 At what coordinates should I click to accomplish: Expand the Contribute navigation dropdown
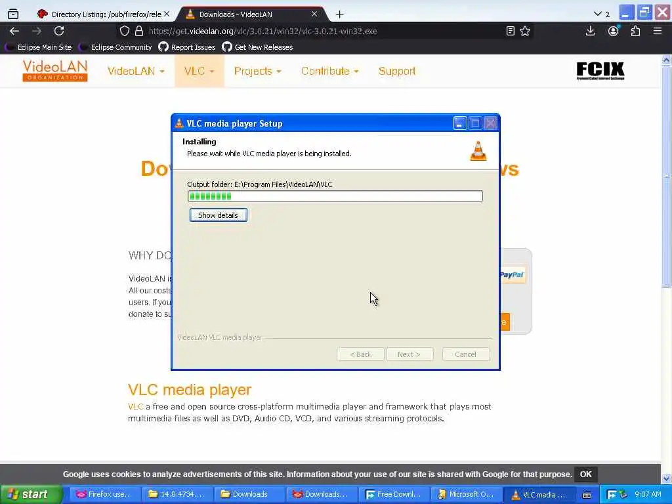coord(329,71)
